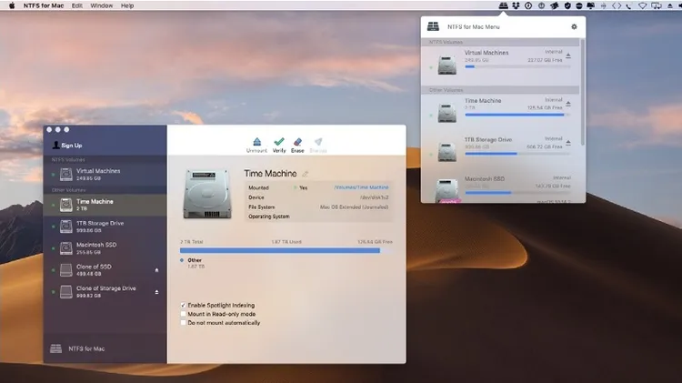Screen dimensions: 682x383
Task: Open the Dropbox menu bar icon
Action: (516, 5)
